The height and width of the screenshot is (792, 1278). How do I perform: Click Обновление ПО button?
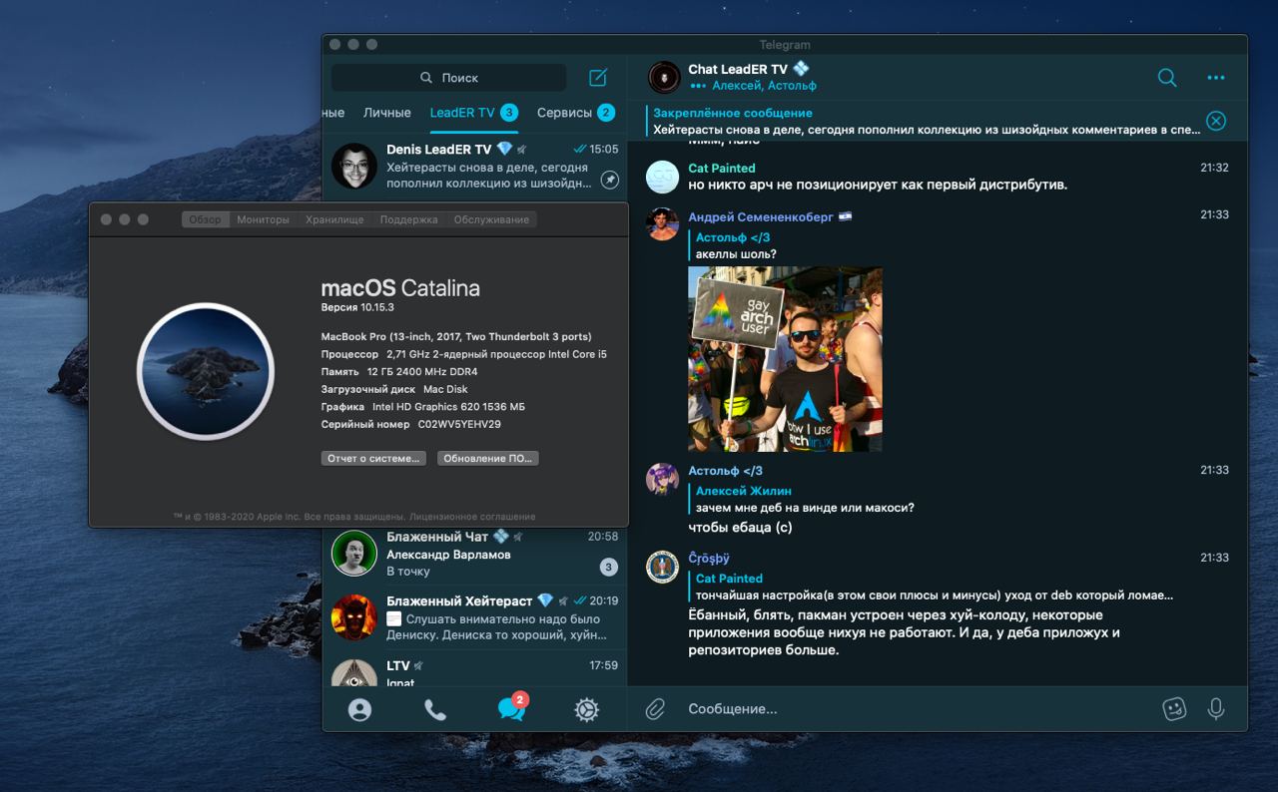coord(487,459)
